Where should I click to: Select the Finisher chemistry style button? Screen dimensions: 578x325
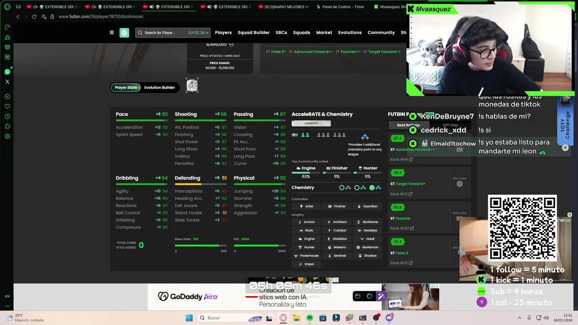[337, 206]
